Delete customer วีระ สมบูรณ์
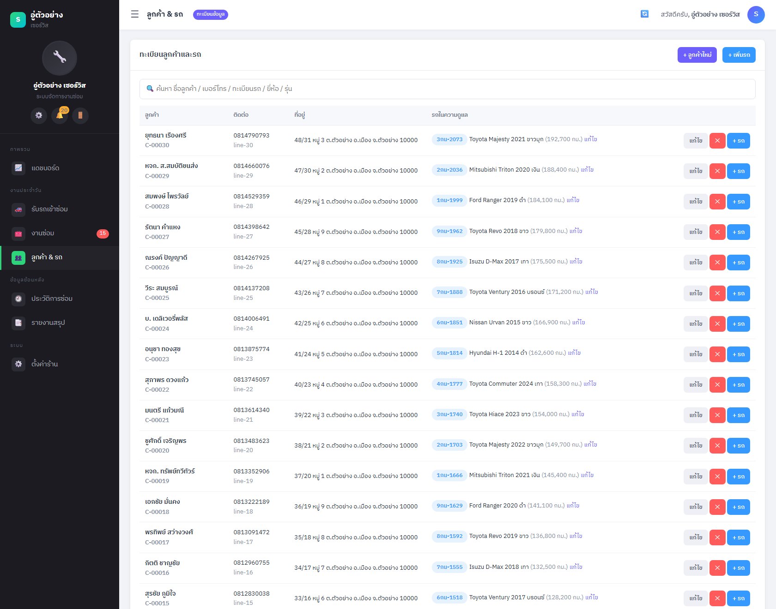Screen dimensions: 776x609 717,293
